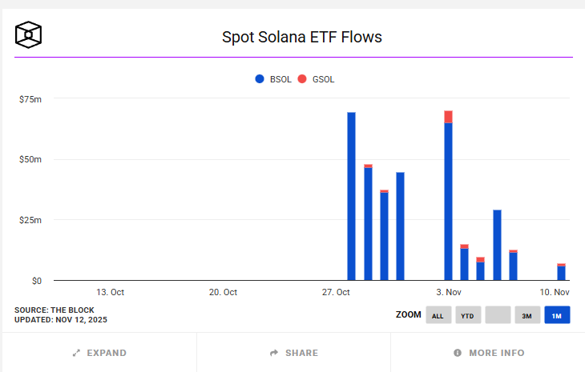Hide the BSOL legend label
The image size is (585, 372).
[280, 79]
